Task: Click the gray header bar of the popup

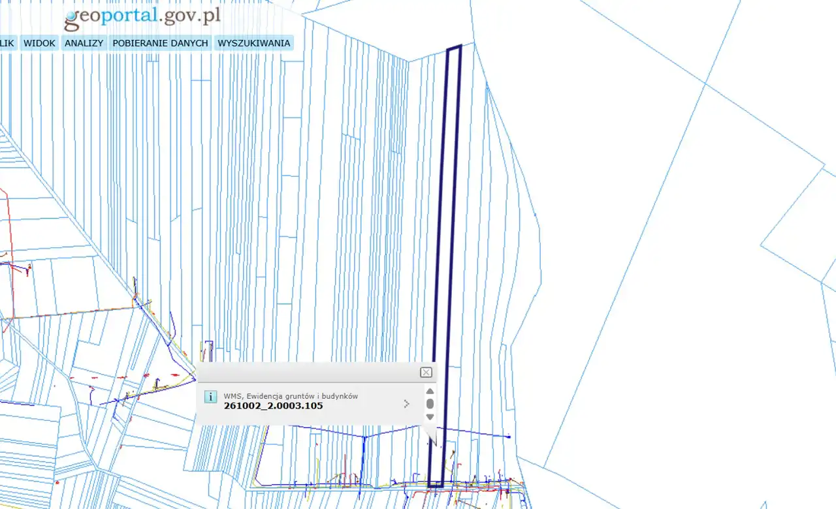Action: click(x=307, y=373)
